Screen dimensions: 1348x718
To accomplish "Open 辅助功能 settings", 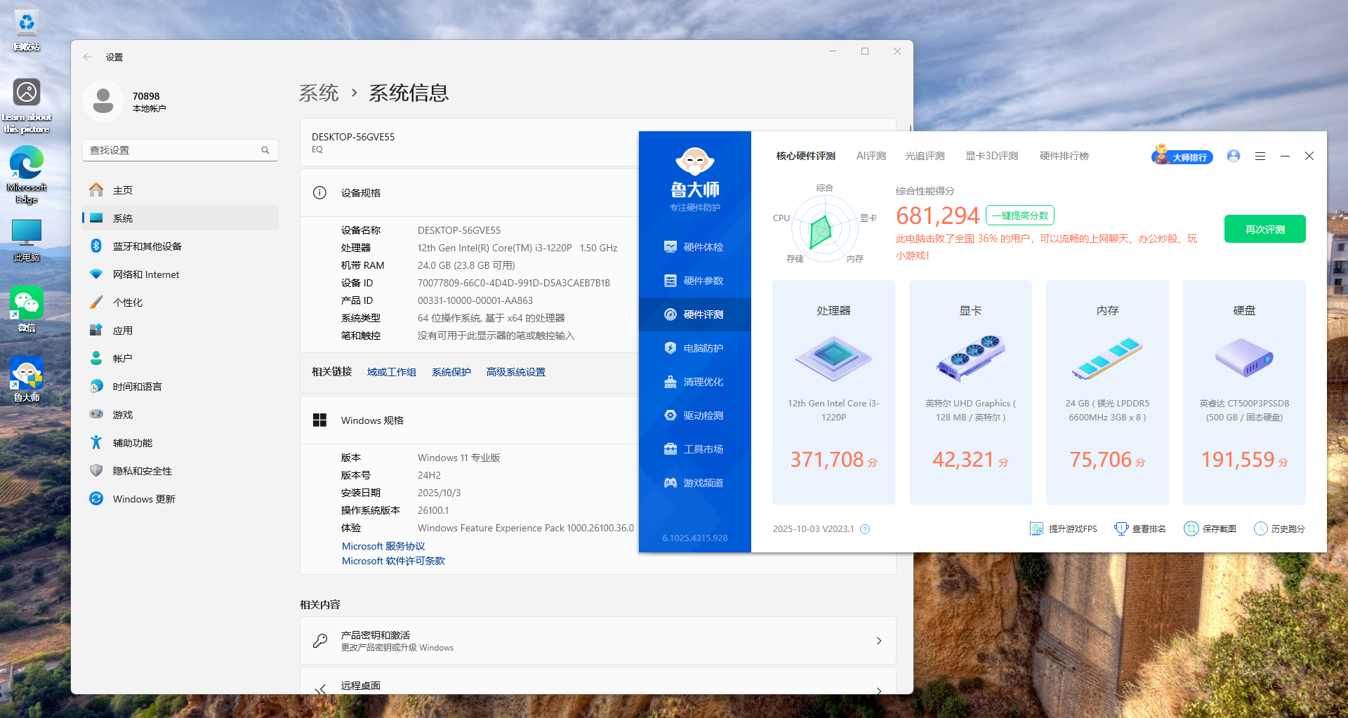I will click(x=180, y=443).
